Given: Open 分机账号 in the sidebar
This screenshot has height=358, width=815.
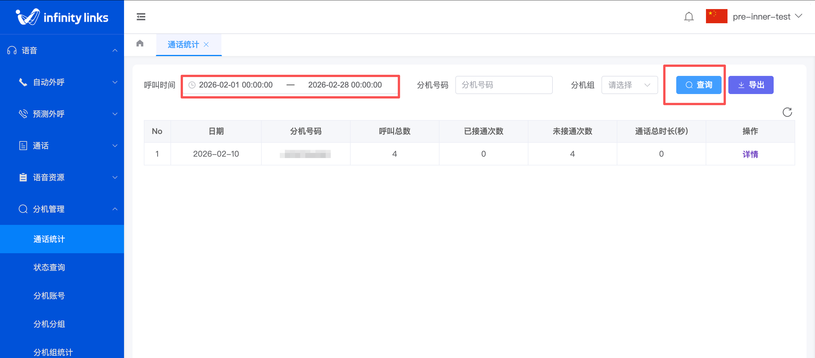Looking at the screenshot, I should click(49, 296).
